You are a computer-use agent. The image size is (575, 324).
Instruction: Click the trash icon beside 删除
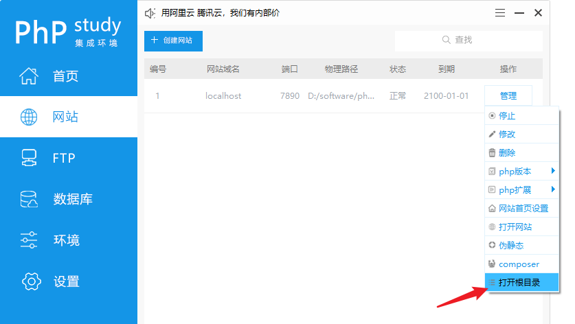[x=492, y=153]
